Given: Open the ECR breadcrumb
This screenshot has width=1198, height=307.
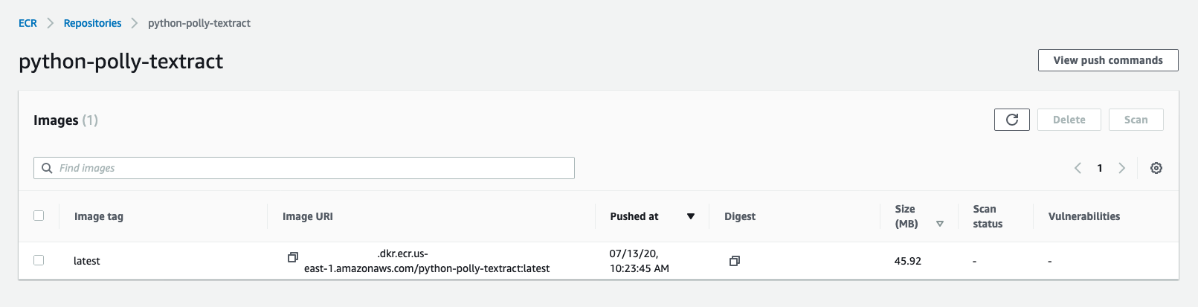Looking at the screenshot, I should click(x=28, y=23).
